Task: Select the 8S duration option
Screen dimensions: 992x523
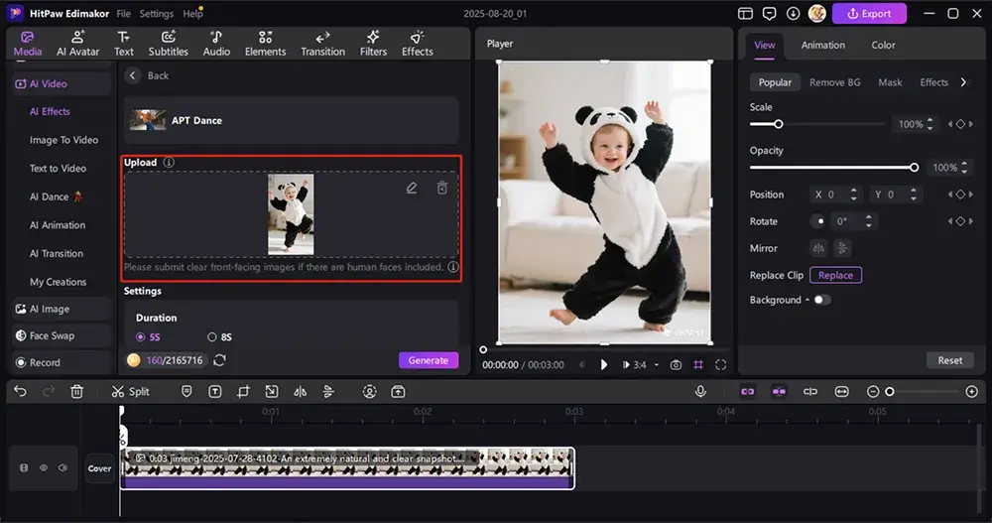Action: [219, 336]
